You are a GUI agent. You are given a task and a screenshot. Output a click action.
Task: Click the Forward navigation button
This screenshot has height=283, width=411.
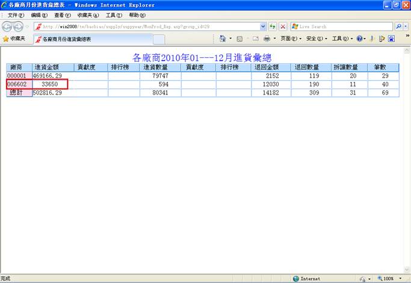19,26
